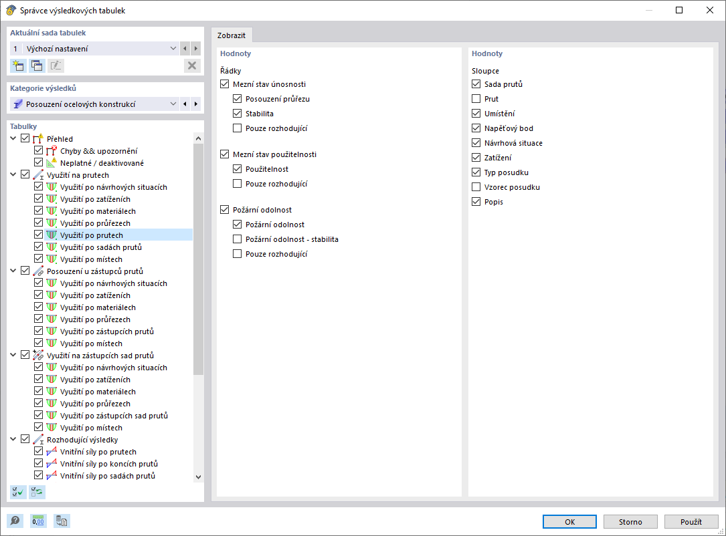Uncheck the Sada prutů column checkbox
The width and height of the screenshot is (726, 536).
pyautogui.click(x=476, y=84)
